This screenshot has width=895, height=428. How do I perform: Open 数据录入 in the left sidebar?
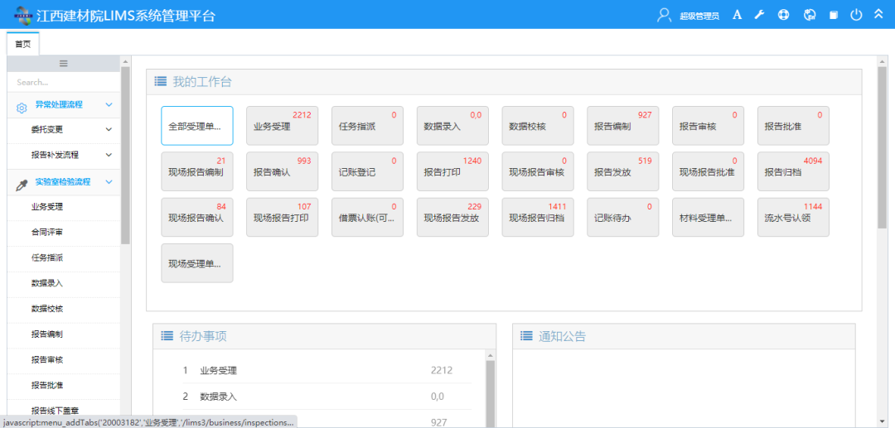pyautogui.click(x=47, y=283)
